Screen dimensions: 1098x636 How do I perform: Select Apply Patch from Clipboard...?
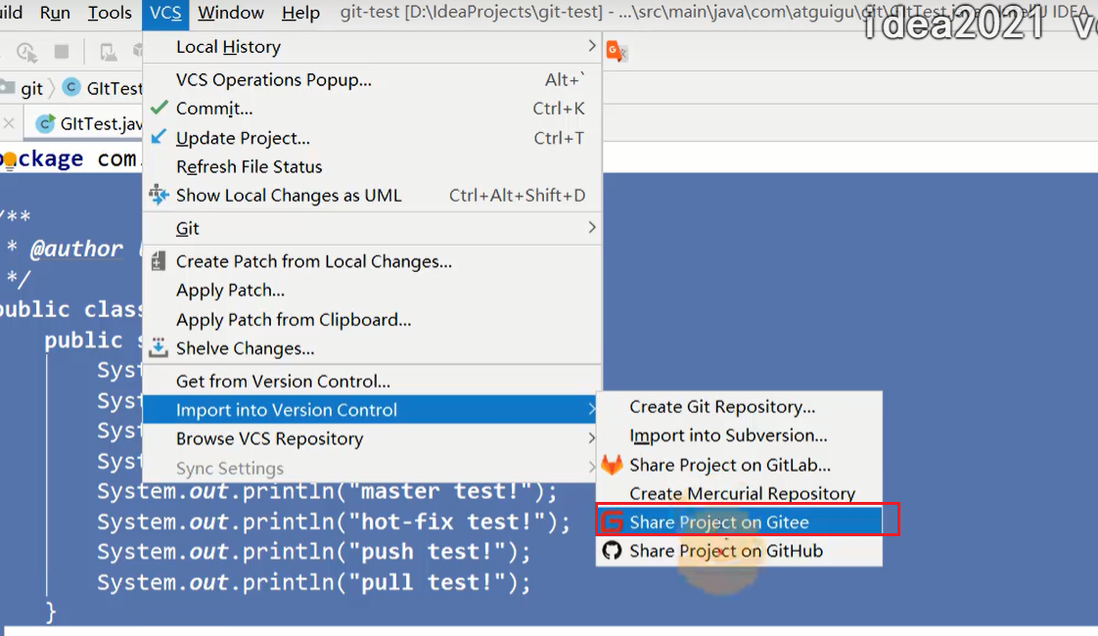pos(372,319)
